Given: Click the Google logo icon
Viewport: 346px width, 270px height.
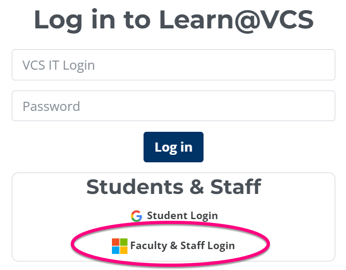Looking at the screenshot, I should click(136, 216).
